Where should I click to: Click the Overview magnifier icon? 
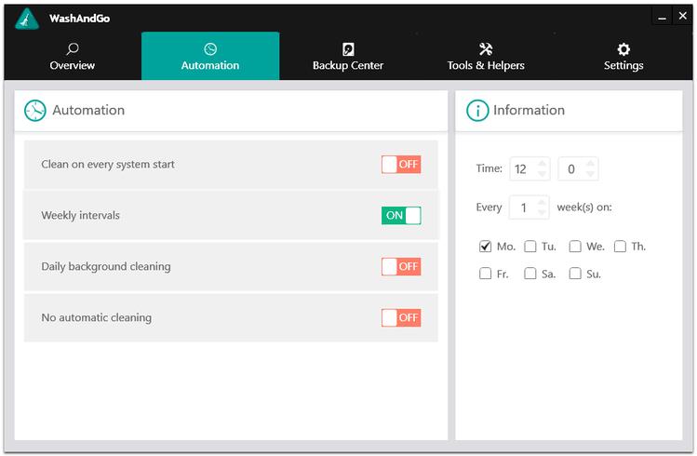73,48
